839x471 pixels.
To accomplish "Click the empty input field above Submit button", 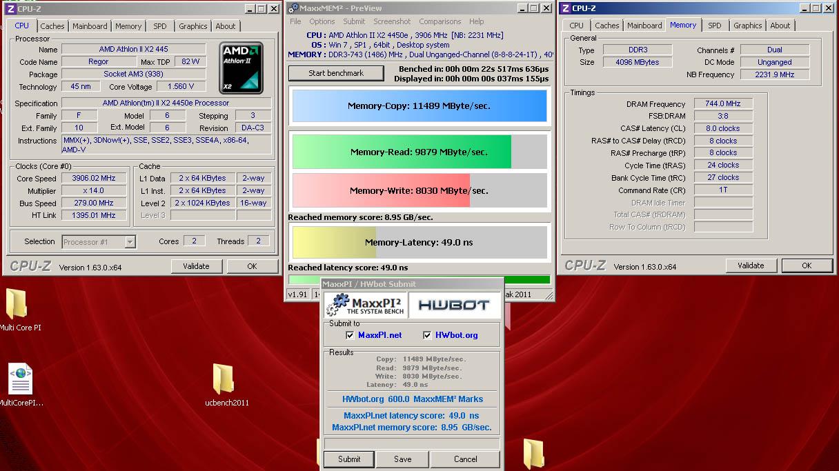I will click(x=412, y=442).
